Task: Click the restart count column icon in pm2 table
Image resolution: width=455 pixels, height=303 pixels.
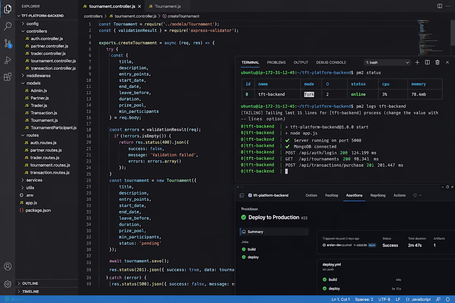Action: (327, 84)
